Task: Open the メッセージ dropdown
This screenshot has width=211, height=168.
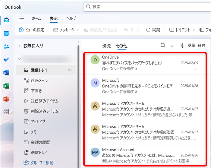Action: pos(66,30)
